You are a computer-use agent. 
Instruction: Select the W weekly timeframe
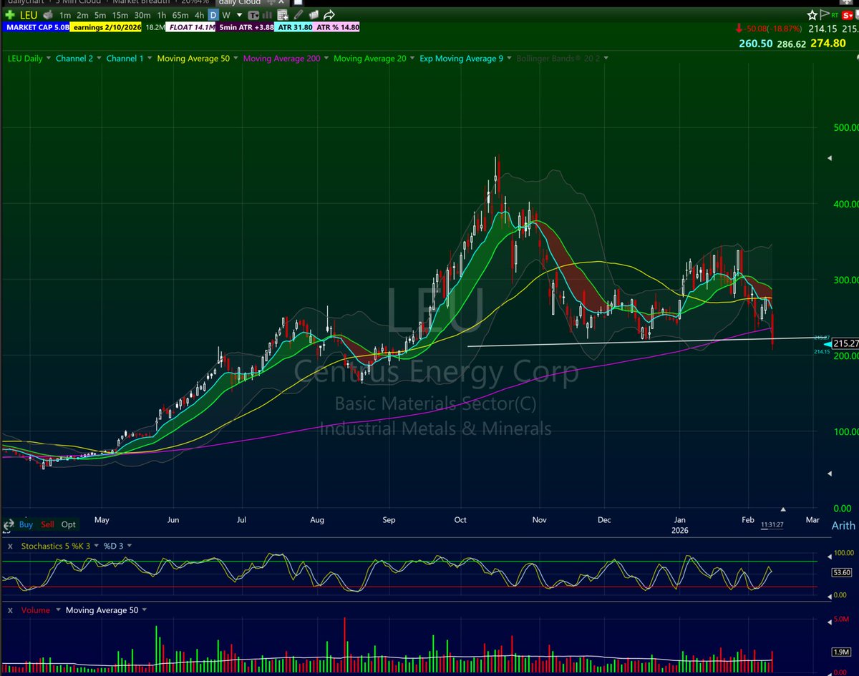(x=226, y=15)
